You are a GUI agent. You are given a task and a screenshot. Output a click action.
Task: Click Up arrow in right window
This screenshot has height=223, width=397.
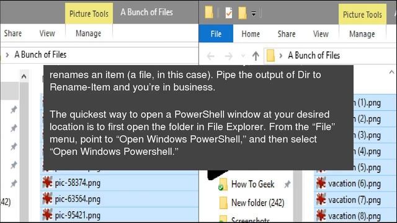click(x=256, y=56)
